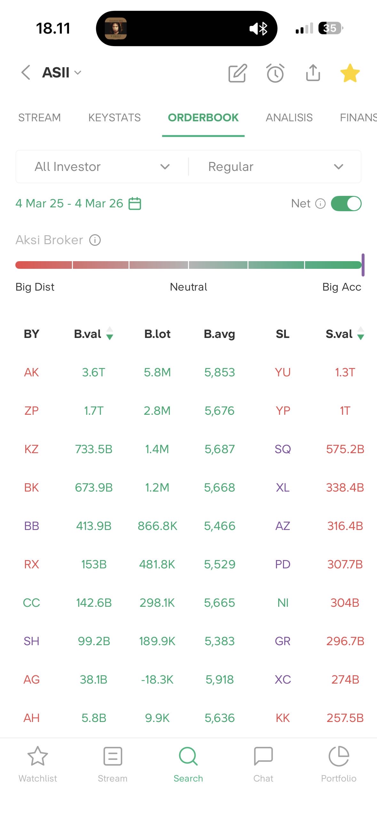Set a price alert with alarm icon
This screenshot has width=377, height=818.
275,73
